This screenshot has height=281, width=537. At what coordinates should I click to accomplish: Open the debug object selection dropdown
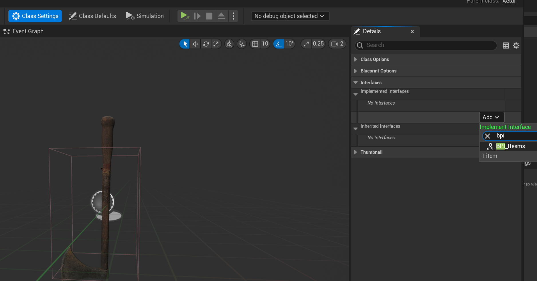(290, 16)
